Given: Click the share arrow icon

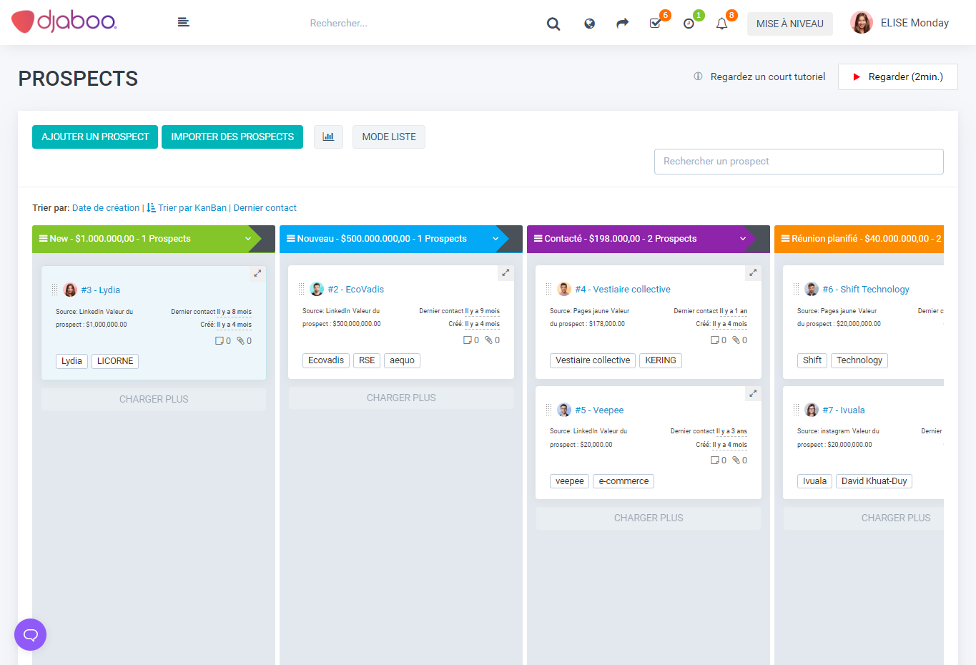Looking at the screenshot, I should [x=623, y=24].
